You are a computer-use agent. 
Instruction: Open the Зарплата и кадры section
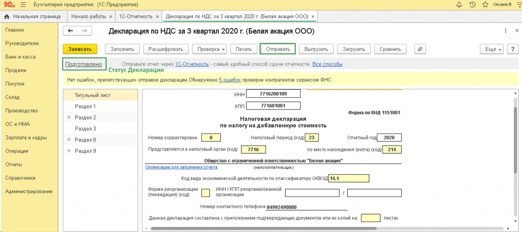pos(26,137)
